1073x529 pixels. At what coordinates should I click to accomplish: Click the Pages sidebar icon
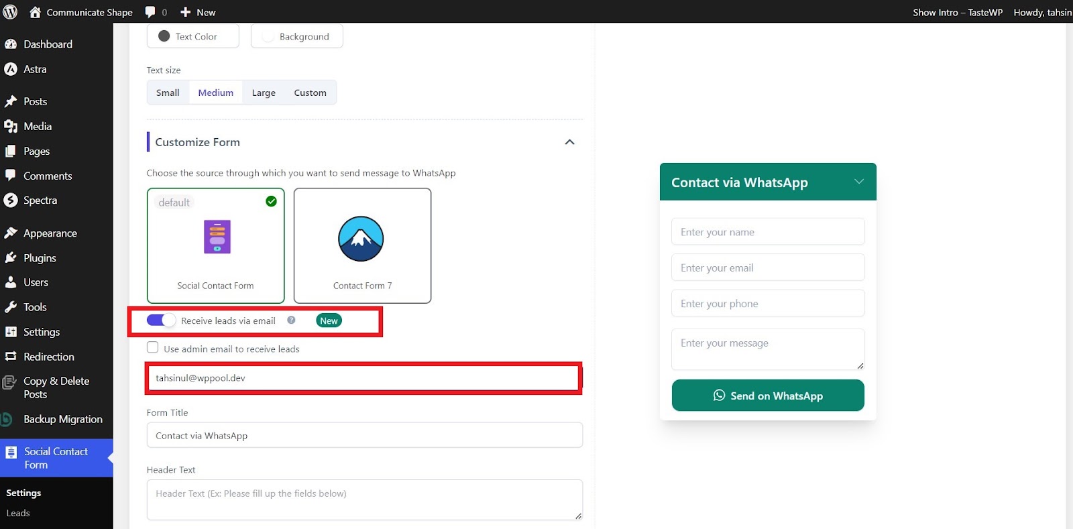click(x=10, y=152)
